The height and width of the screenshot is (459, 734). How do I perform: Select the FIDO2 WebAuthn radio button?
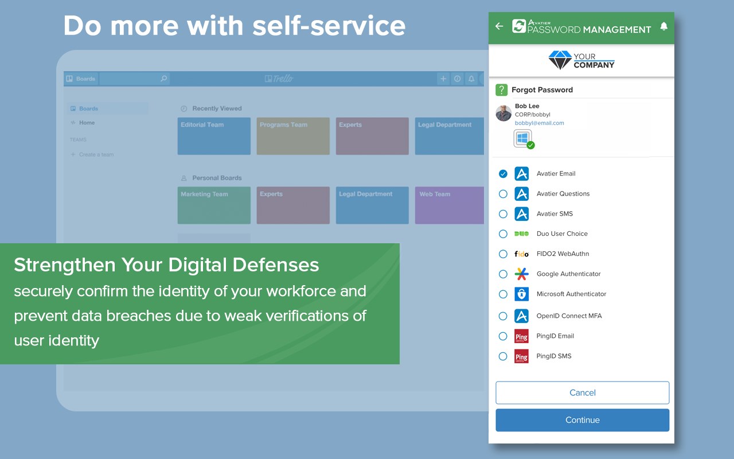point(503,254)
